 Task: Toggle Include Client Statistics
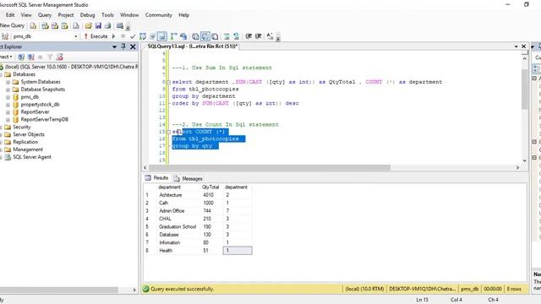[183, 36]
